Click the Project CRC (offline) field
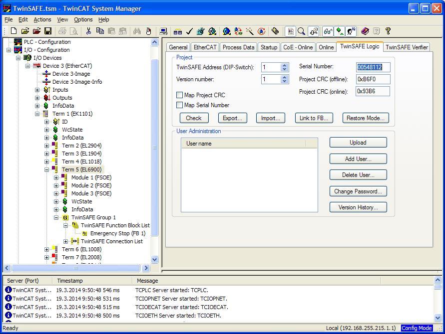 click(x=373, y=79)
